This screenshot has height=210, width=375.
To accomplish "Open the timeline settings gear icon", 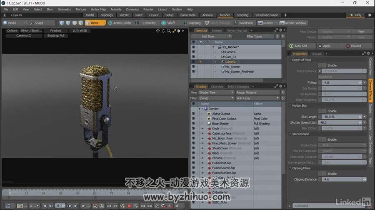I will [x=177, y=206].
